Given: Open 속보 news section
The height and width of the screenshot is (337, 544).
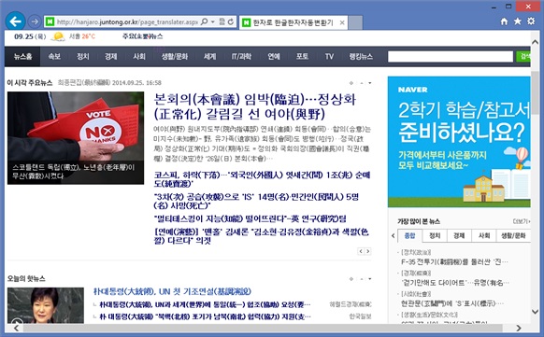Looking at the screenshot, I should [54, 56].
